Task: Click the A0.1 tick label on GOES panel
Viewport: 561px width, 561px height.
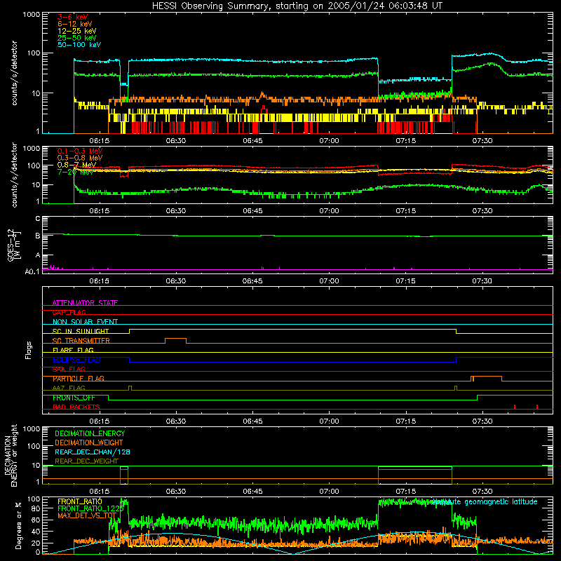Action: click(x=32, y=271)
